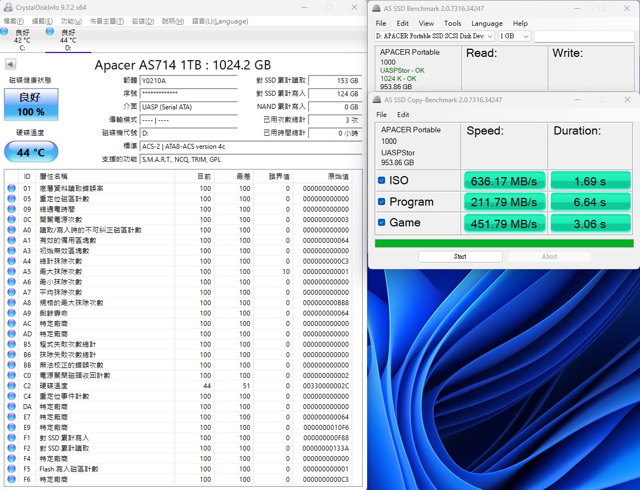The width and height of the screenshot is (640, 490).
Task: Open View menu in AS SSD Benchmark
Action: pos(426,24)
